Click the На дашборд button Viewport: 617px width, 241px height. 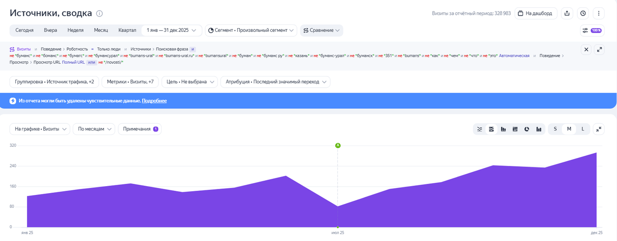tap(536, 13)
